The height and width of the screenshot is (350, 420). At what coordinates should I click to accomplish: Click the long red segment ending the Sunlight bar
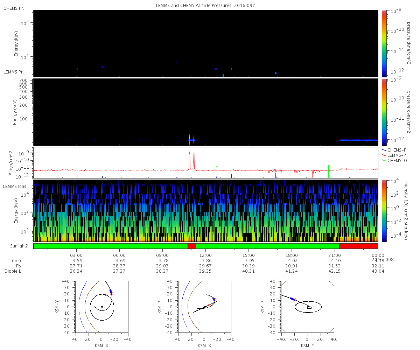point(358,246)
